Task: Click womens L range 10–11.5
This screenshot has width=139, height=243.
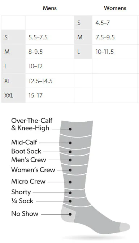Action: click(105, 52)
